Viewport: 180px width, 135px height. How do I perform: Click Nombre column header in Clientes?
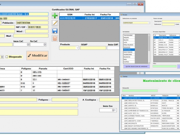click(x=139, y=95)
